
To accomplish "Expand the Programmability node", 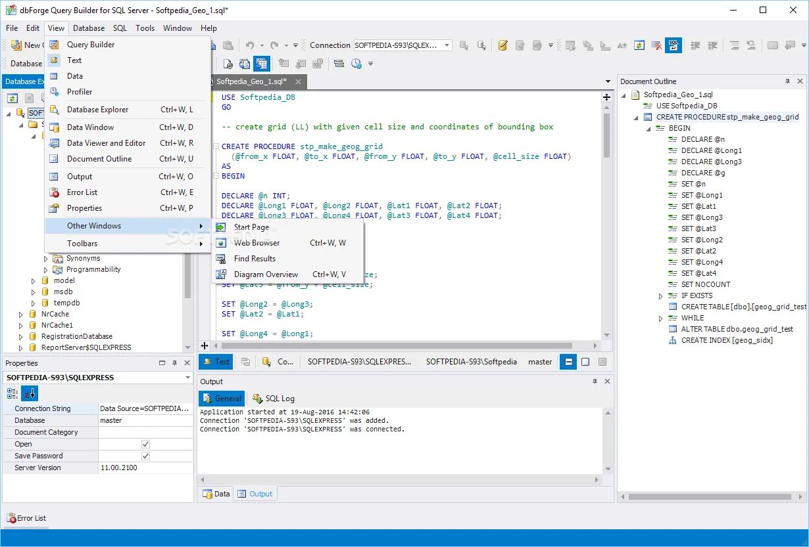I will (x=45, y=269).
